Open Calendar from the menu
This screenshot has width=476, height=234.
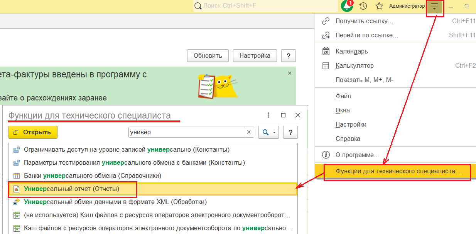click(x=351, y=51)
